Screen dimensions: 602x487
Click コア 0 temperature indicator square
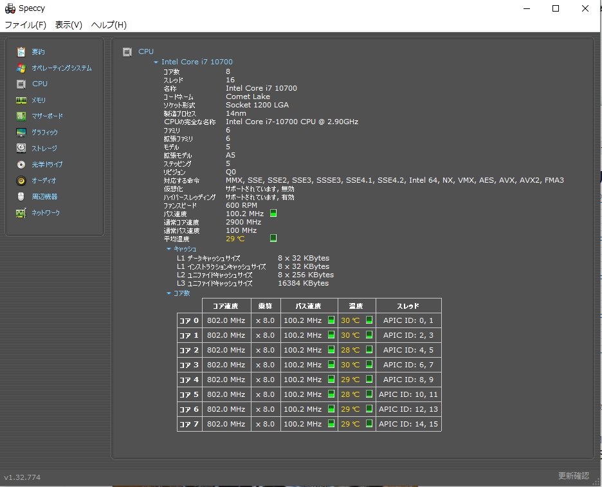367,320
